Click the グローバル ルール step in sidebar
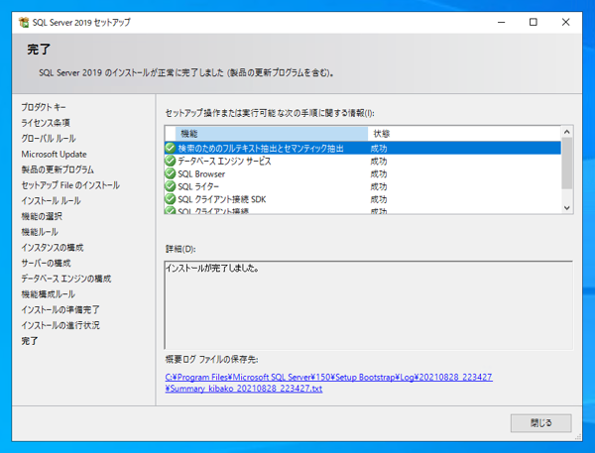Viewport: 595px width, 453px height. pyautogui.click(x=49, y=139)
